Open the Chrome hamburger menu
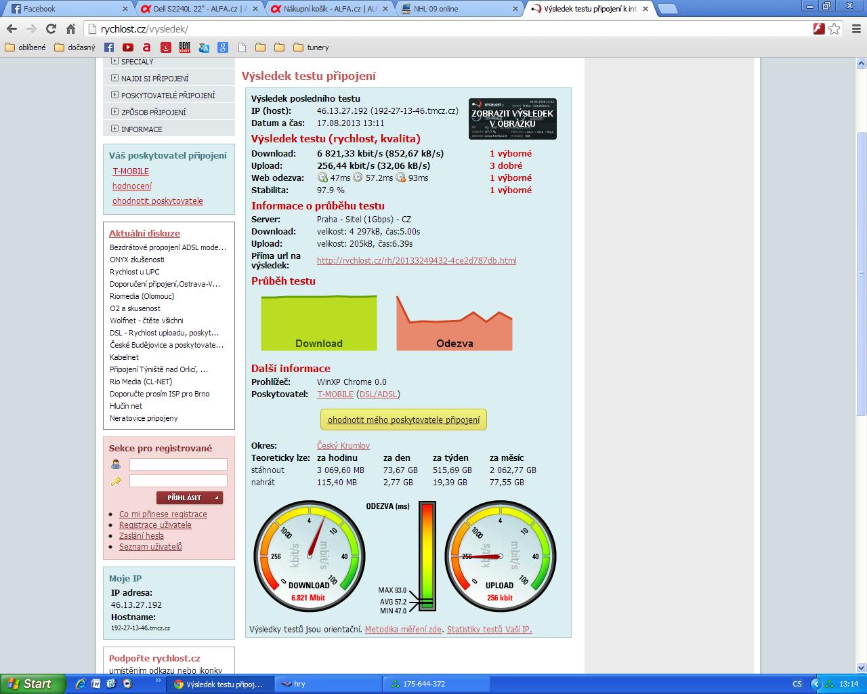 tap(855, 28)
